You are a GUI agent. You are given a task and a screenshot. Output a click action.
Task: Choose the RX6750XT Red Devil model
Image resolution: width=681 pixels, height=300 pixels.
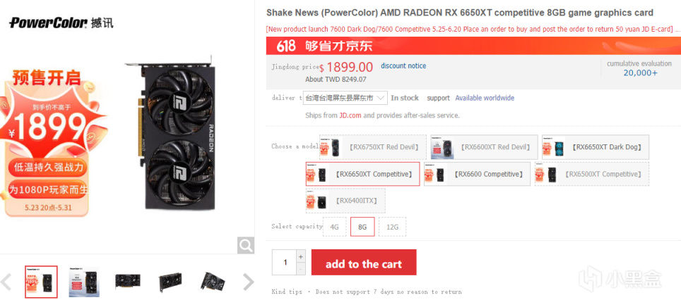372,147
